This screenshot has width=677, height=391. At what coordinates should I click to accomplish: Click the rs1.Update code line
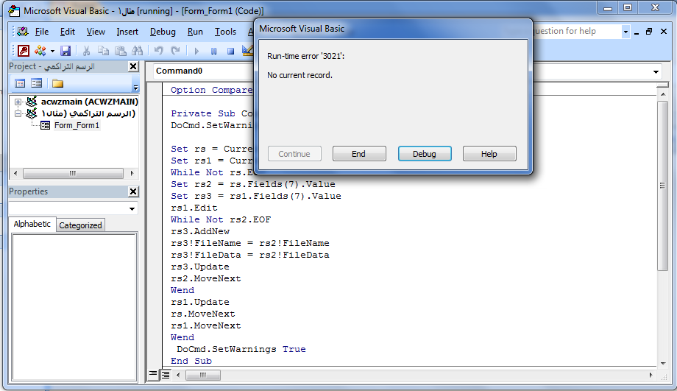tap(200, 302)
